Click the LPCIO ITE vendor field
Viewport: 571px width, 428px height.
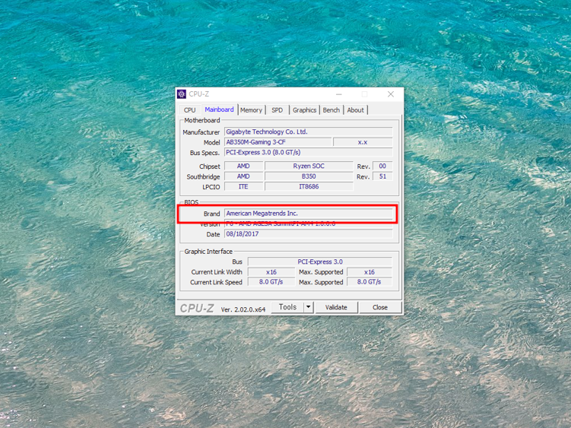[243, 186]
